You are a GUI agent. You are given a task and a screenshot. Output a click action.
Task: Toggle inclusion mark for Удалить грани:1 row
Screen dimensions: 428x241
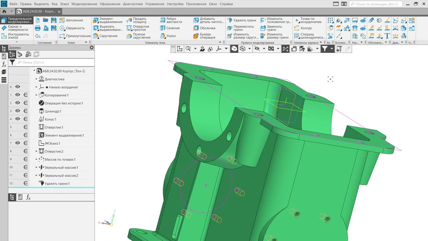pos(26,183)
